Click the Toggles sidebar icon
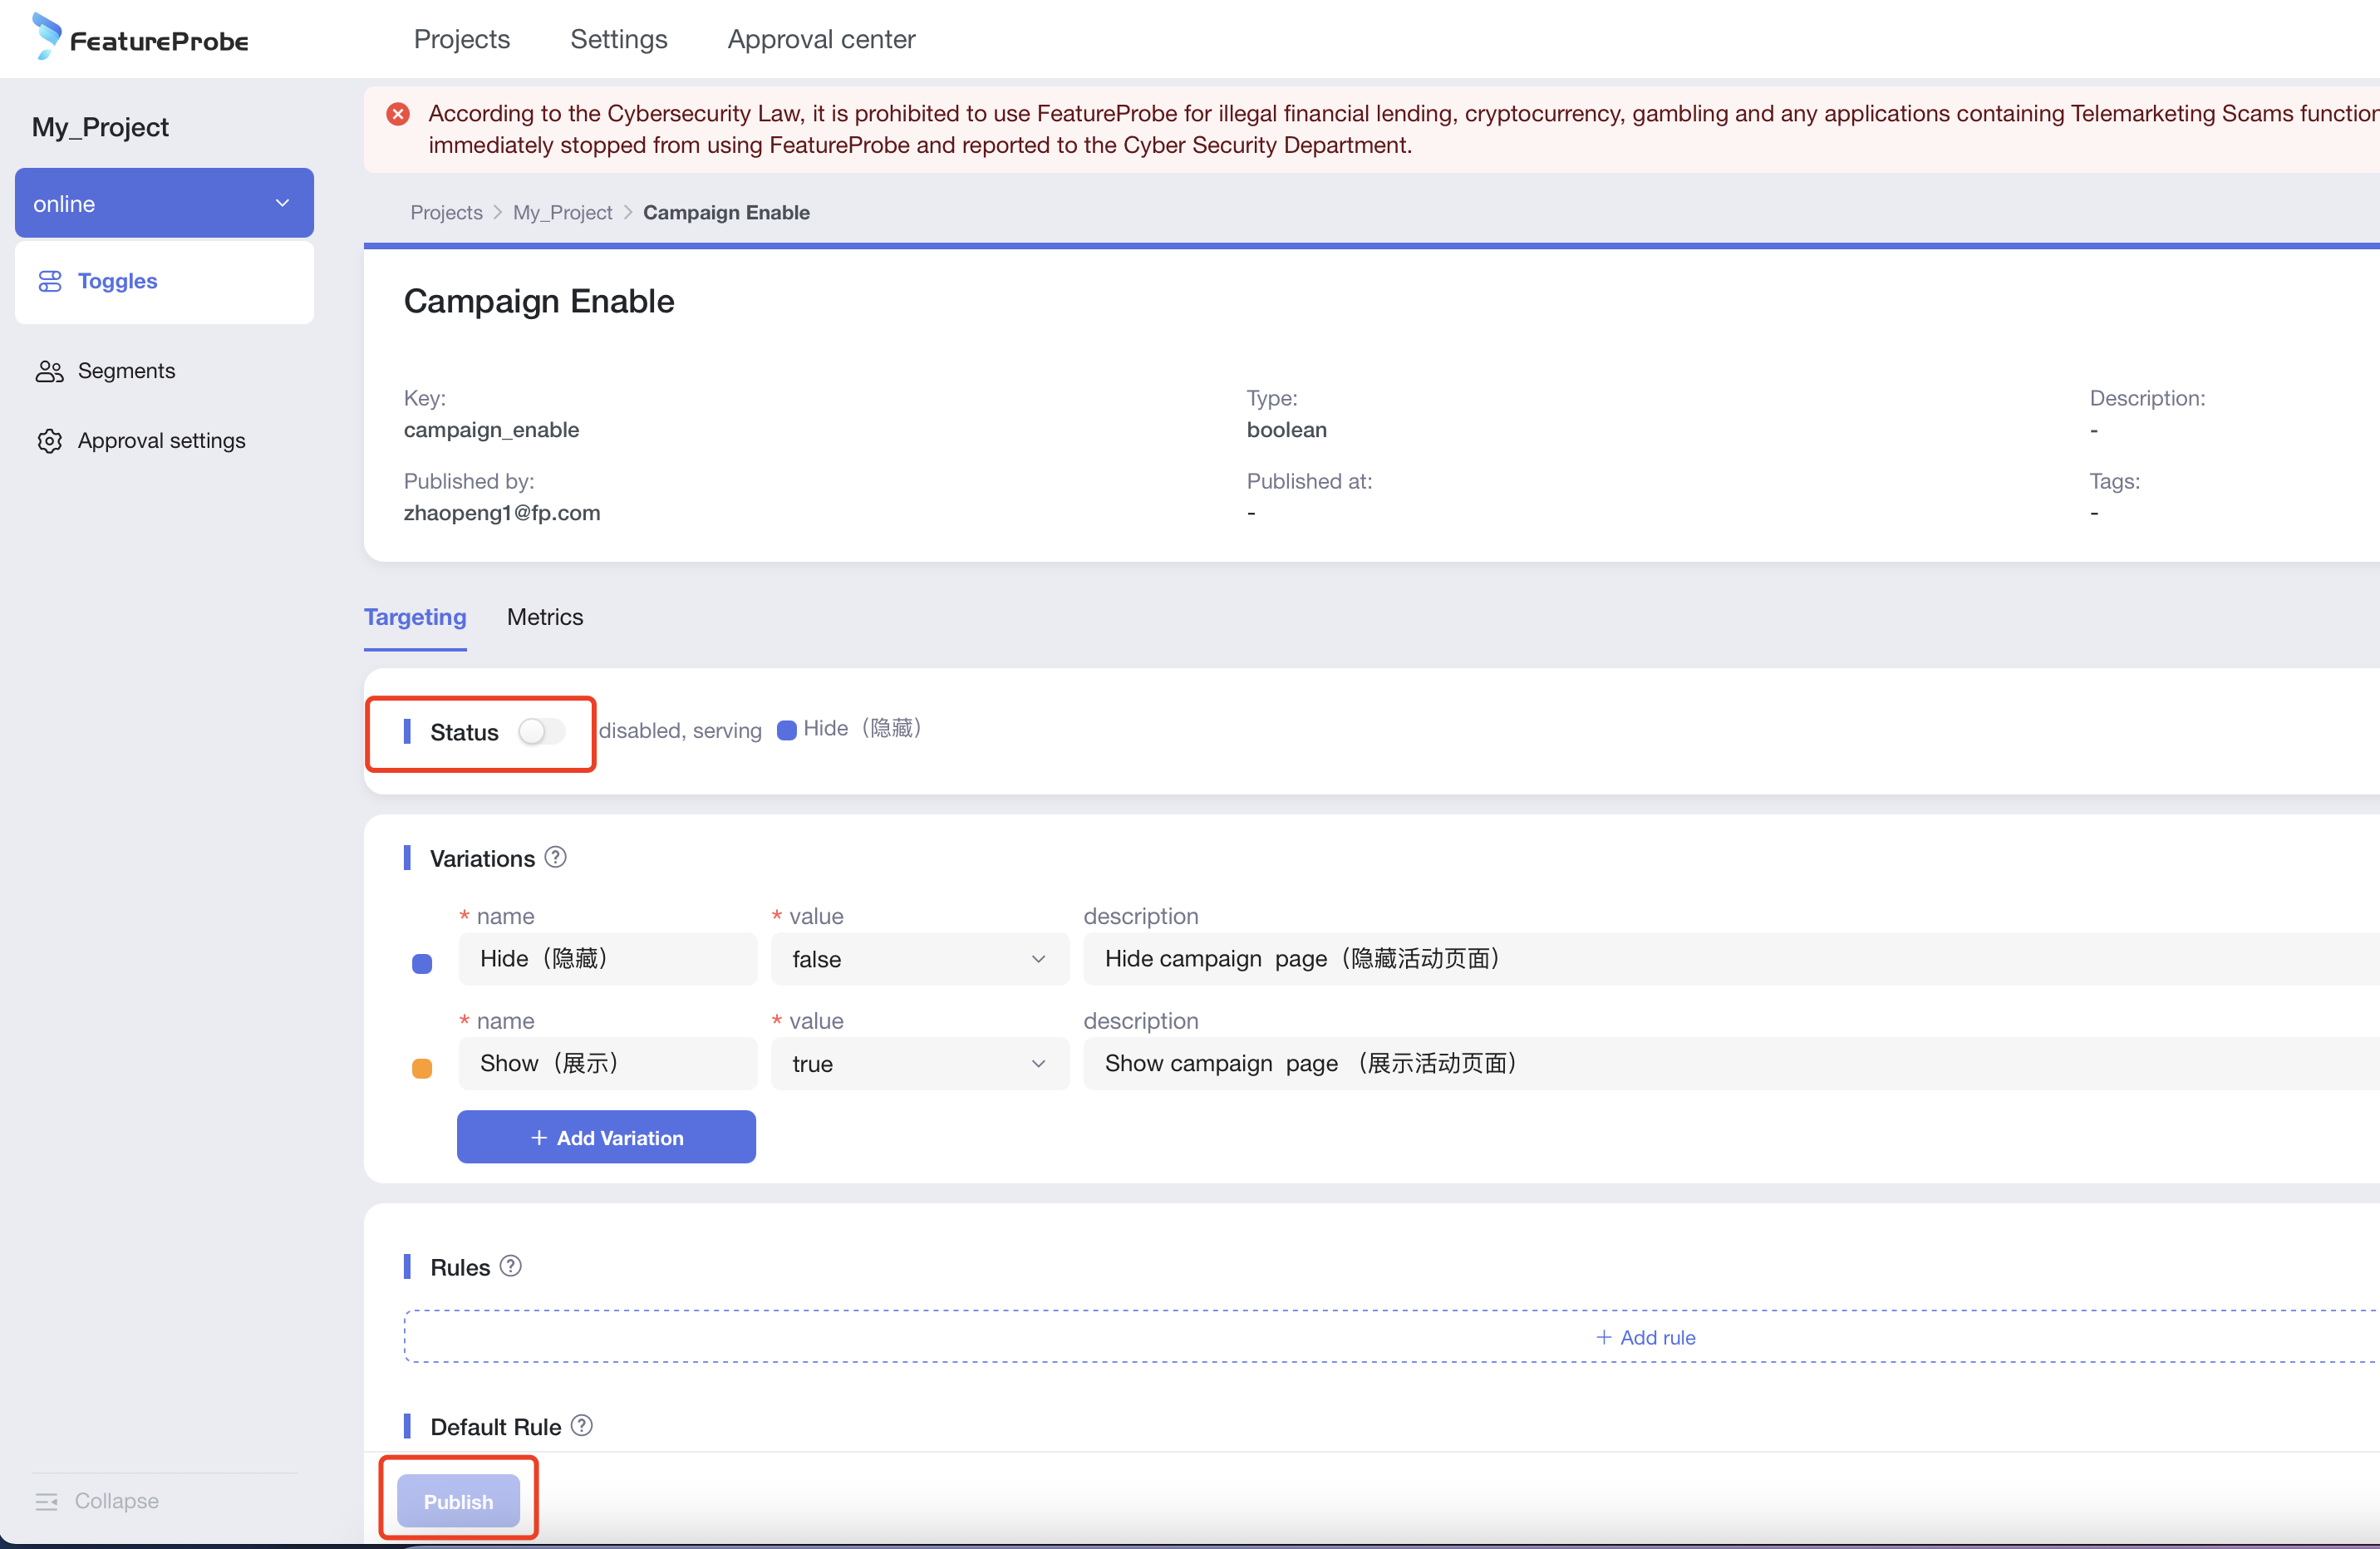Viewport: 2380px width, 1549px height. 50,281
